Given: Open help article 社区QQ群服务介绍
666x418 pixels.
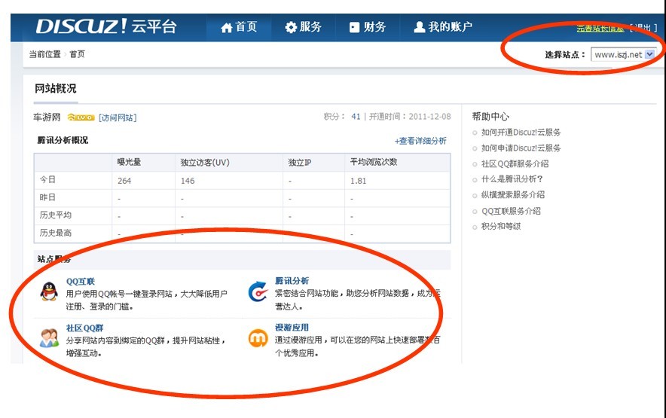Looking at the screenshot, I should 515,163.
